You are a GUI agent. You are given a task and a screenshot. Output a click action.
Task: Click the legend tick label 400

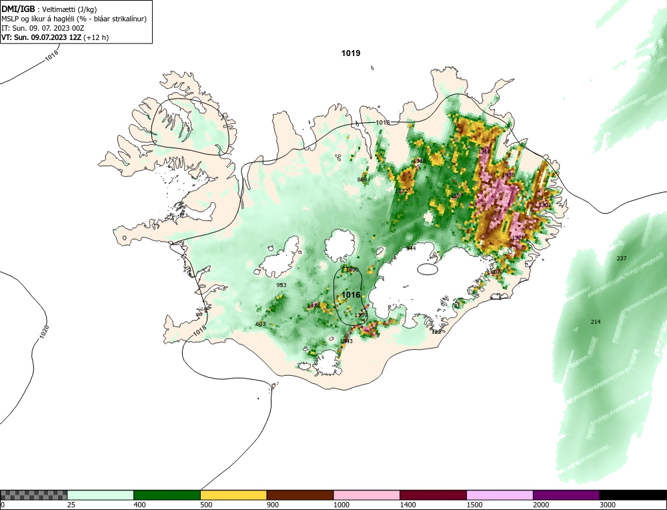(139, 505)
